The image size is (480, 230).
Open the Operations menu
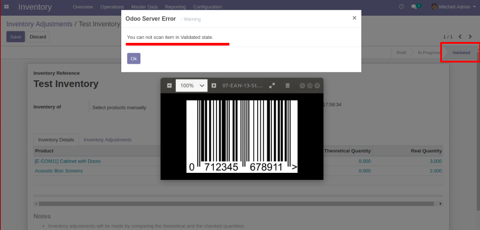112,7
